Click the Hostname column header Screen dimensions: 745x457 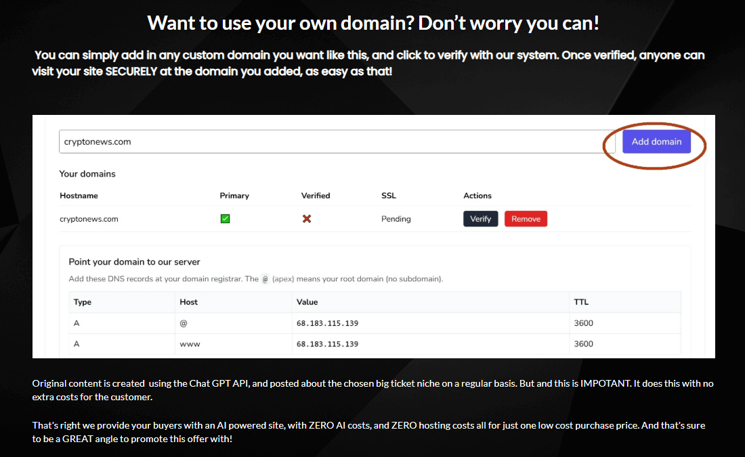click(79, 195)
